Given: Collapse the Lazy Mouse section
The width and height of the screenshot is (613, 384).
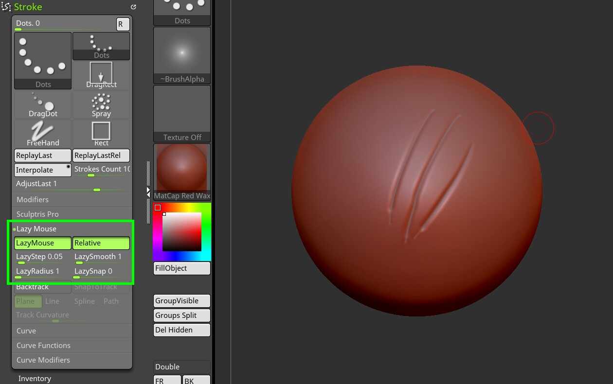Looking at the screenshot, I should point(36,228).
